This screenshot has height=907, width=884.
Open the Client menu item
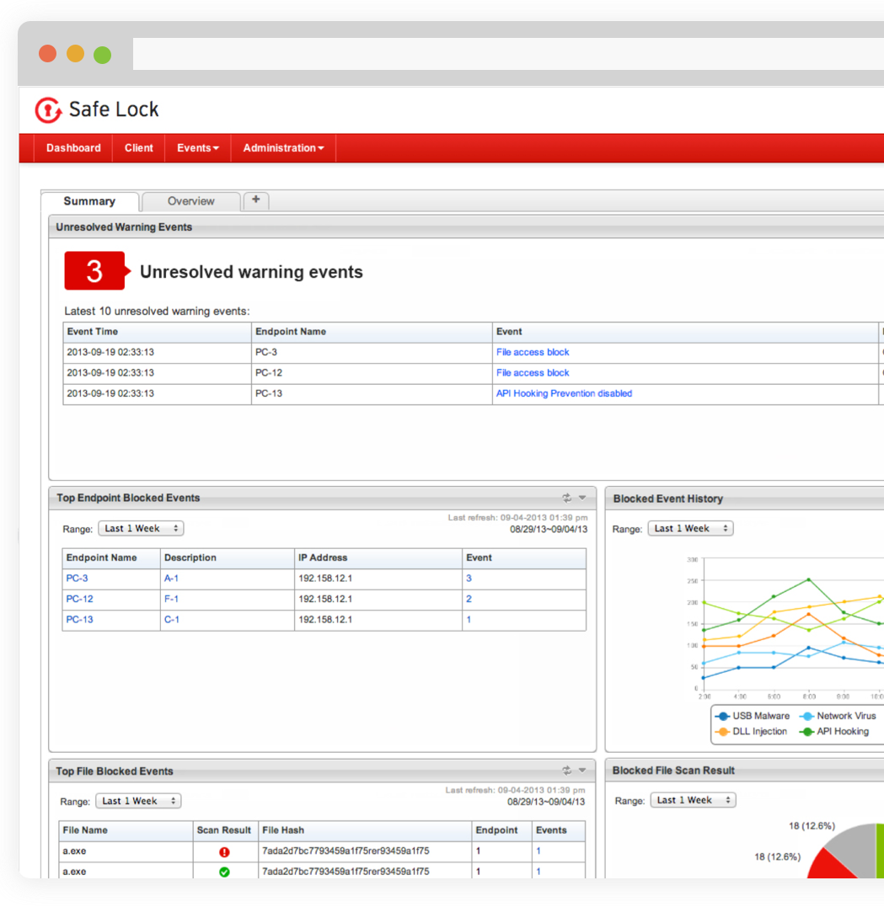tap(139, 148)
